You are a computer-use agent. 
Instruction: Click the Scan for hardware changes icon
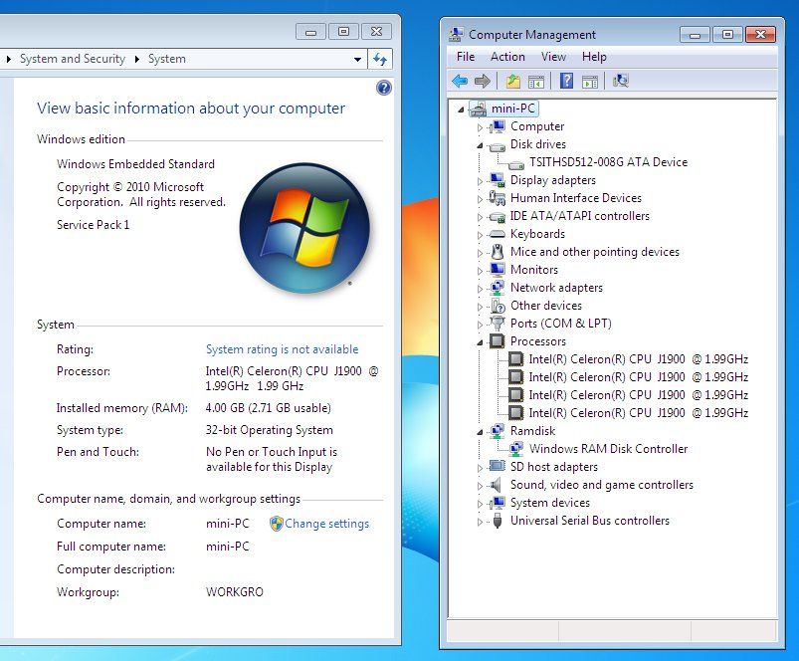[x=621, y=81]
